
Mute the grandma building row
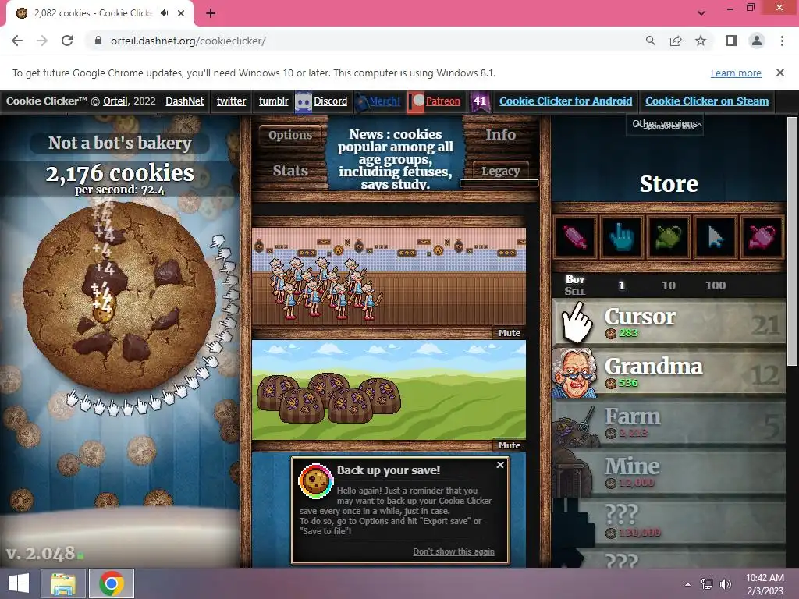509,333
